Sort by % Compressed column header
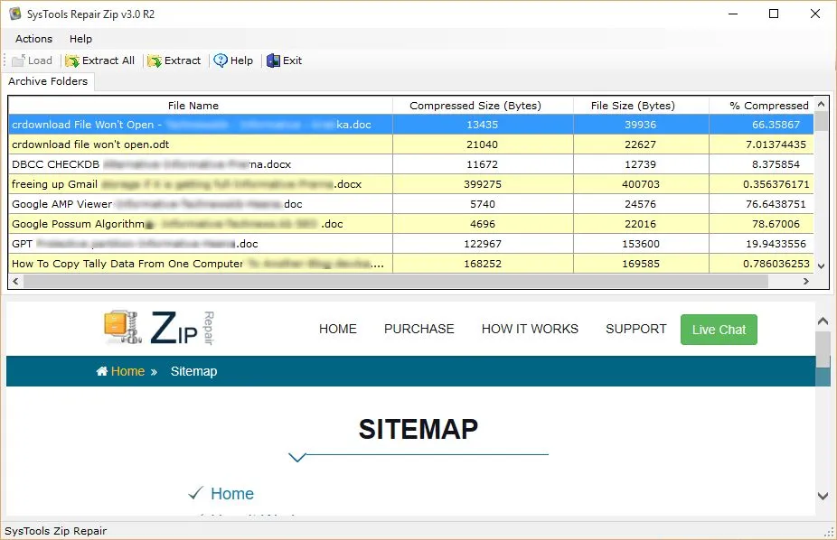 tap(762, 106)
